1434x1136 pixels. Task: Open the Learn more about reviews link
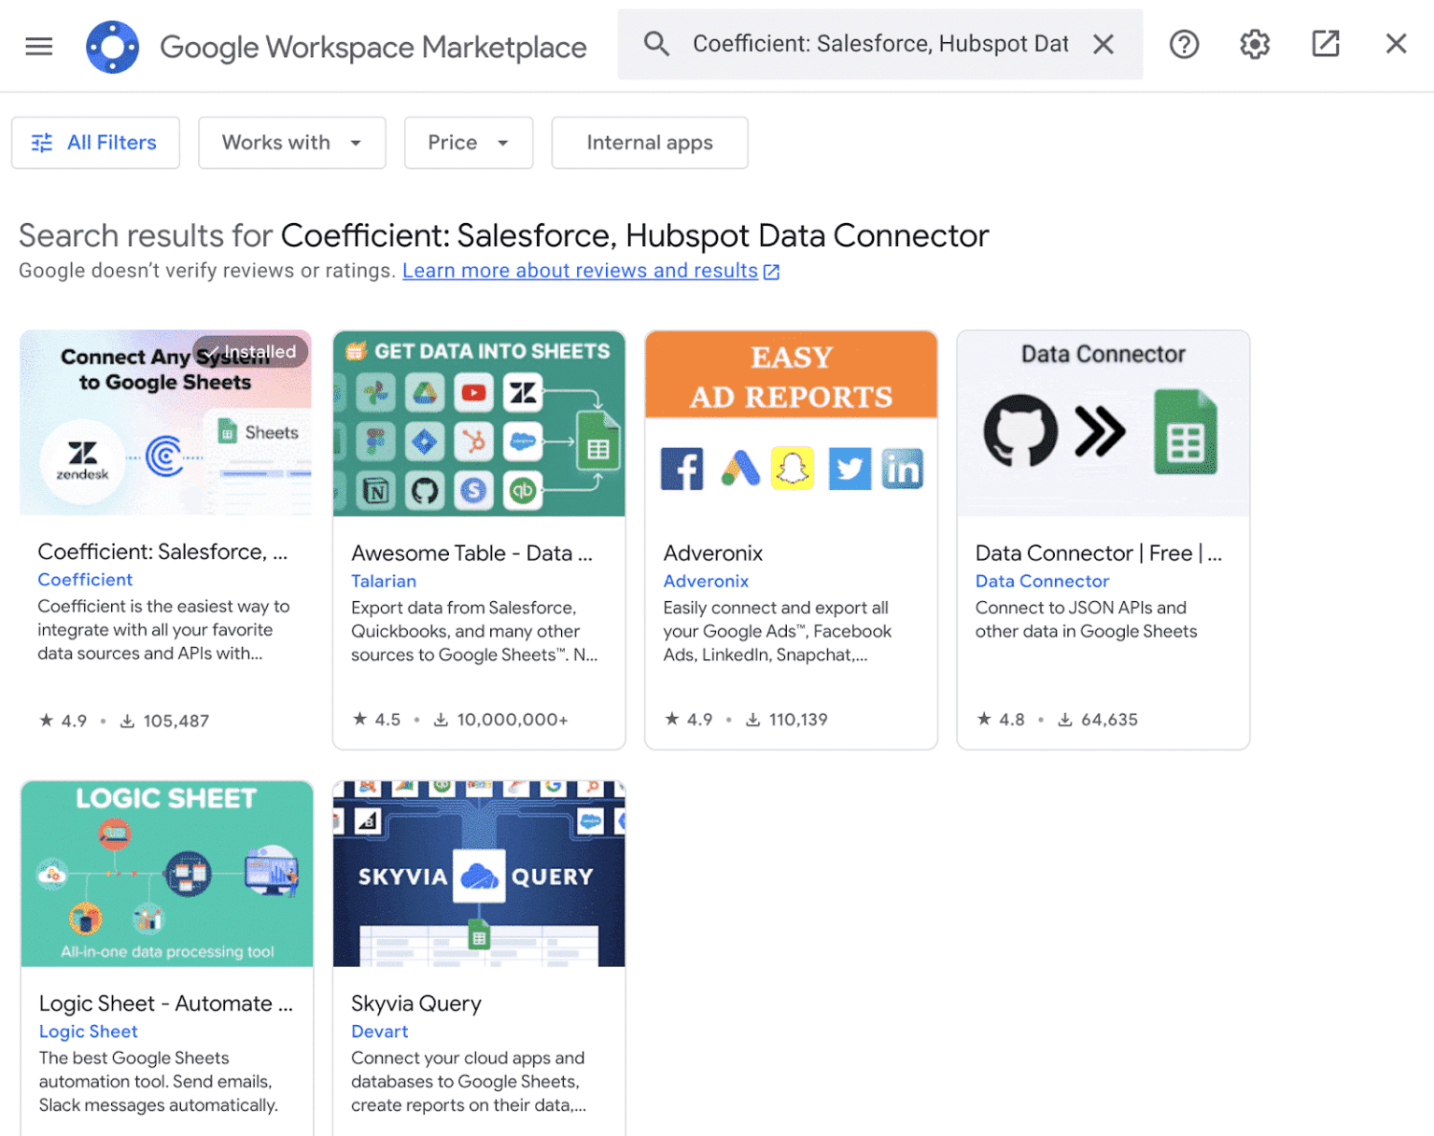click(579, 270)
